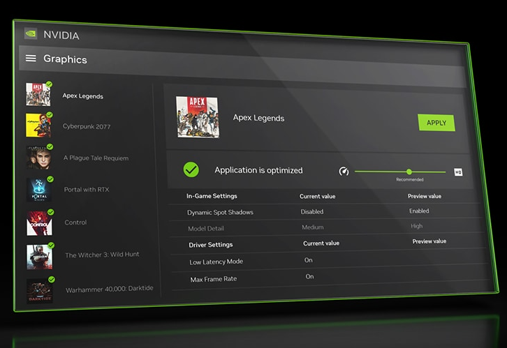Image resolution: width=507 pixels, height=348 pixels.
Task: Select Apex Legends in the game list
Action: [83, 96]
